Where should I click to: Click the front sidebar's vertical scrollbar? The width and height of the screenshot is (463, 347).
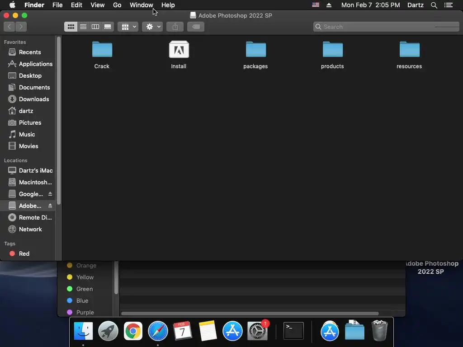coord(59,120)
